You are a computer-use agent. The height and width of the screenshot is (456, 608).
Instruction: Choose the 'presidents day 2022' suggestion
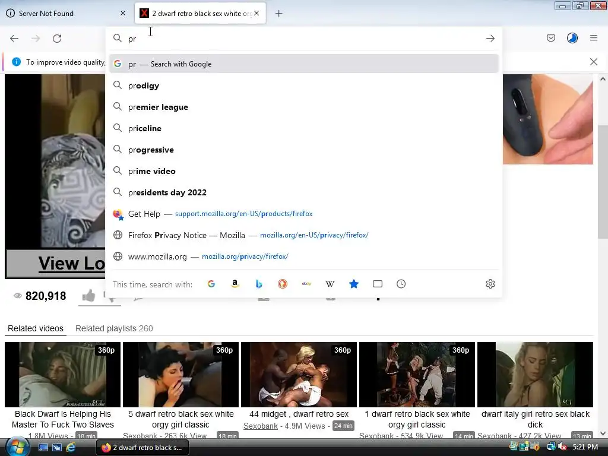303,192
